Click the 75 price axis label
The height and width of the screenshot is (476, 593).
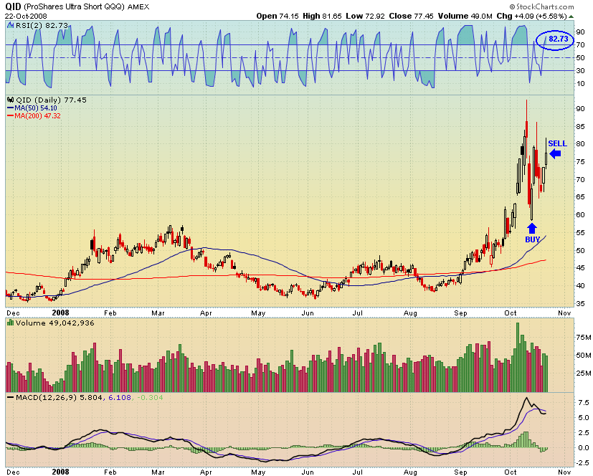pyautogui.click(x=580, y=162)
